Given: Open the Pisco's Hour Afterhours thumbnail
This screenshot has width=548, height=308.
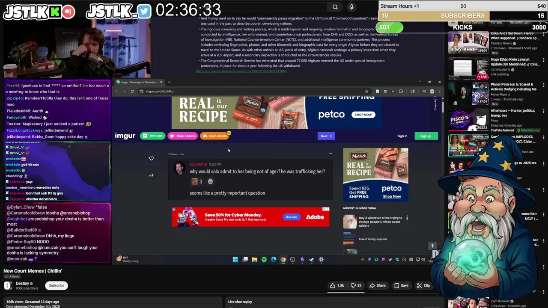Looking at the screenshot, I should point(468,119).
